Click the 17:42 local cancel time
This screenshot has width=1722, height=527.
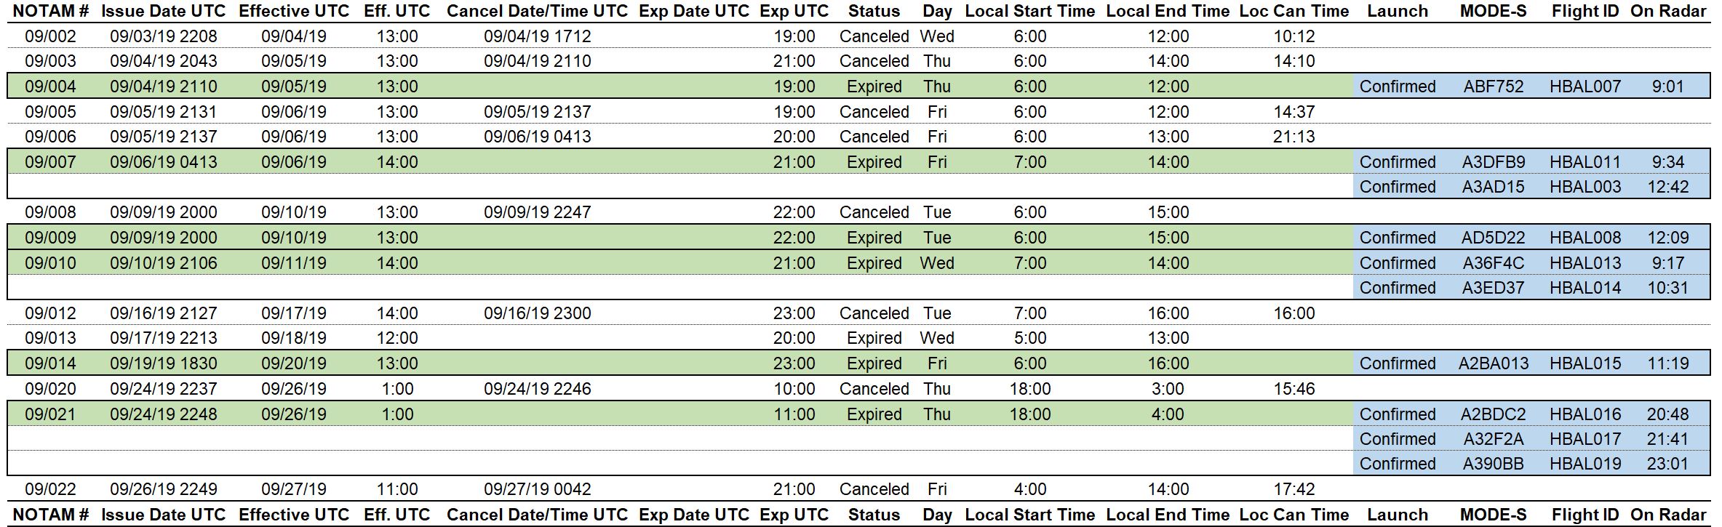pos(1294,489)
